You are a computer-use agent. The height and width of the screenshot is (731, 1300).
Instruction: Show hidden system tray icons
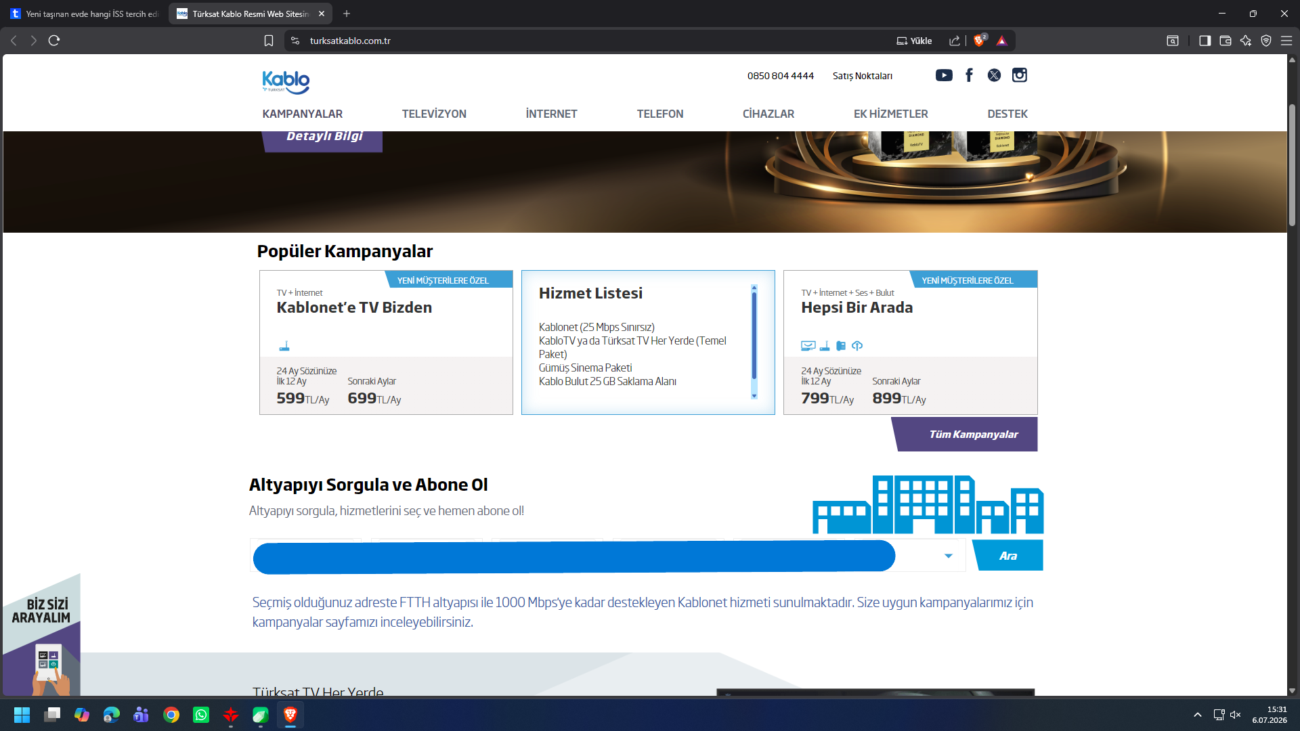tap(1197, 715)
